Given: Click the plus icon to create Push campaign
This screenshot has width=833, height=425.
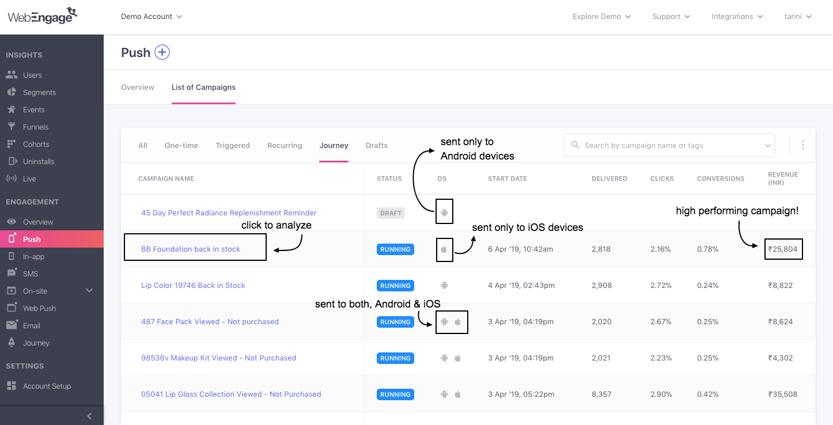Looking at the screenshot, I should 162,52.
